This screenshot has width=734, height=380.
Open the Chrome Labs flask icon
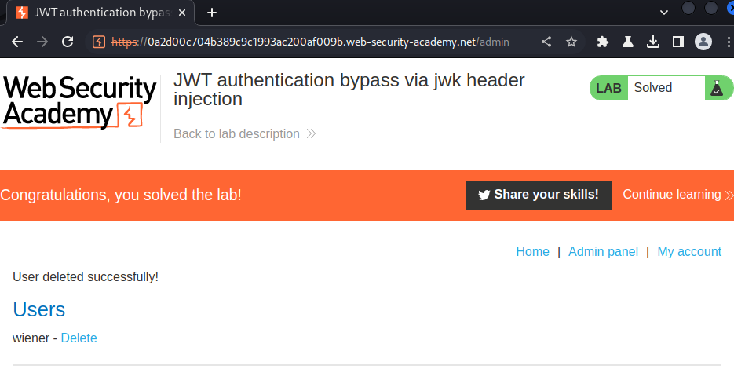pyautogui.click(x=628, y=42)
